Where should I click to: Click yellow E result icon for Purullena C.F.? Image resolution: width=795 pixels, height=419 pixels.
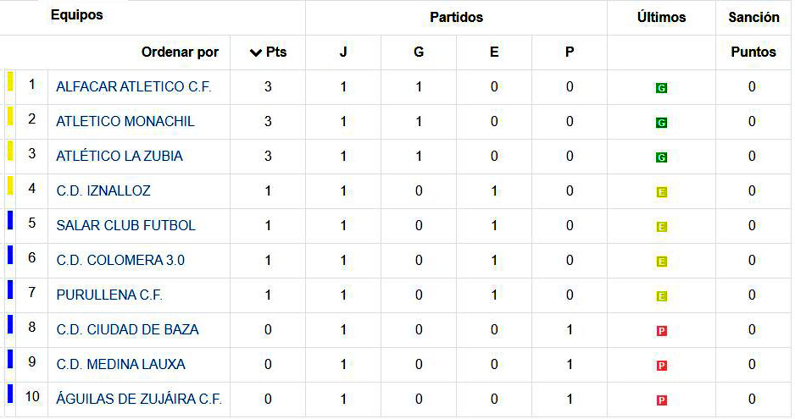click(x=661, y=296)
